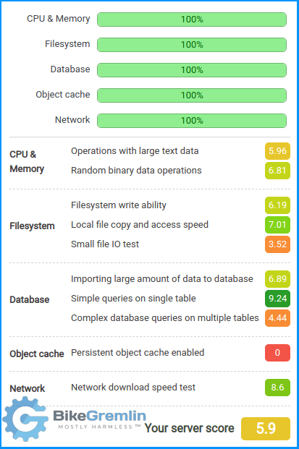The image size is (299, 449).
Task: Click the 6.81 random binary data badge
Action: [277, 171]
